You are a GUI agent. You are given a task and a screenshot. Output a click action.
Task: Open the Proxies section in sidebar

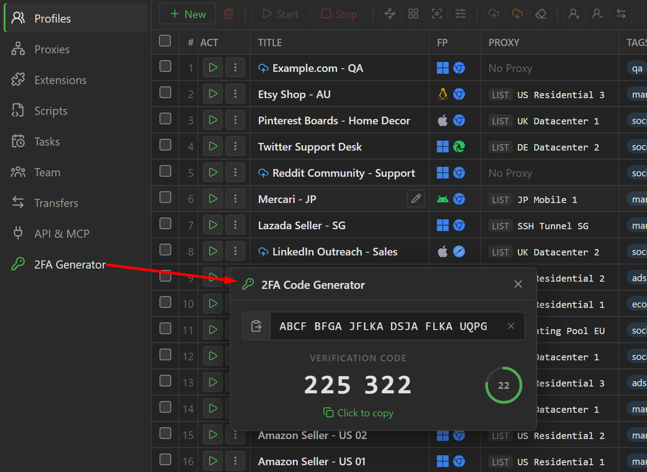(x=75, y=49)
